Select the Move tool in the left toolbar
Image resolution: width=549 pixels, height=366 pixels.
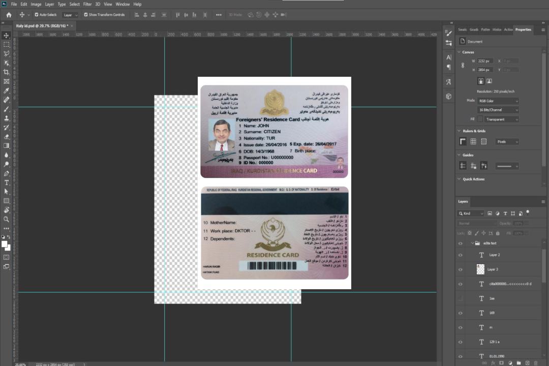pos(6,36)
